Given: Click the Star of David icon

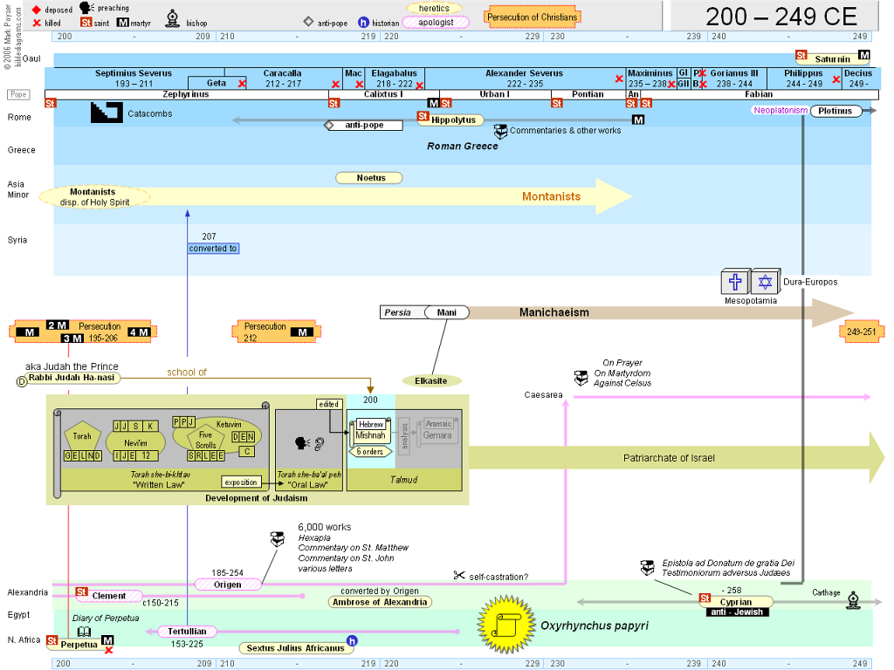Looking at the screenshot, I should (x=765, y=282).
